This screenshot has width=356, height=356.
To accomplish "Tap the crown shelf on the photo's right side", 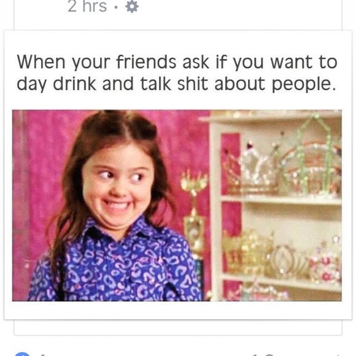I will (276, 206).
